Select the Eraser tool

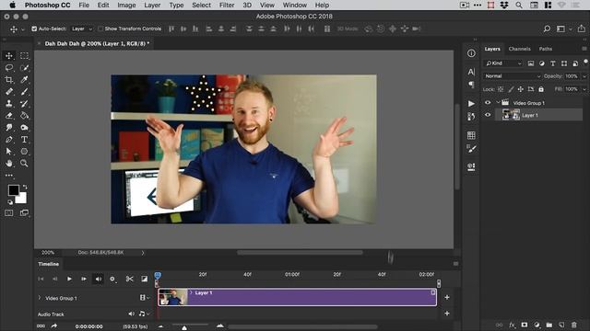[x=9, y=116]
